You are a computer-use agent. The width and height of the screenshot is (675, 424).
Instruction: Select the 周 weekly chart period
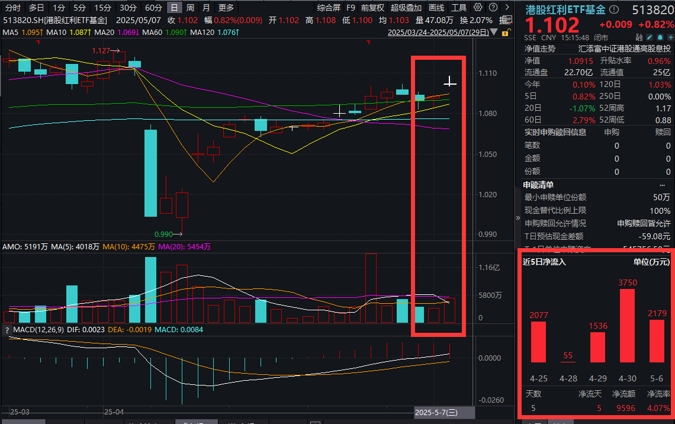pos(190,8)
